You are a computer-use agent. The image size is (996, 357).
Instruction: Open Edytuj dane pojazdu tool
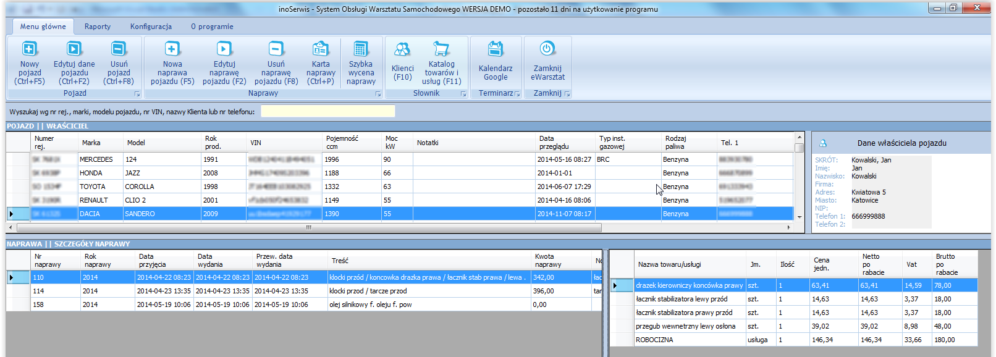(74, 49)
